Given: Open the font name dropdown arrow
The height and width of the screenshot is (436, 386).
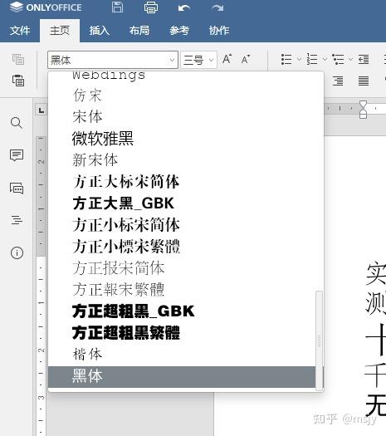Looking at the screenshot, I should coord(172,60).
